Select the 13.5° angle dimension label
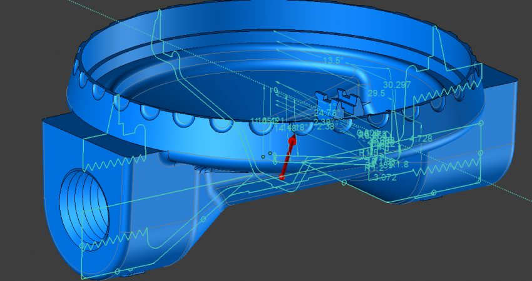This screenshot has width=532, height=281. (332, 61)
